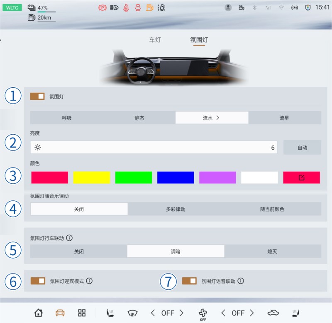Open info for 氛围灯行车联动

point(69,238)
